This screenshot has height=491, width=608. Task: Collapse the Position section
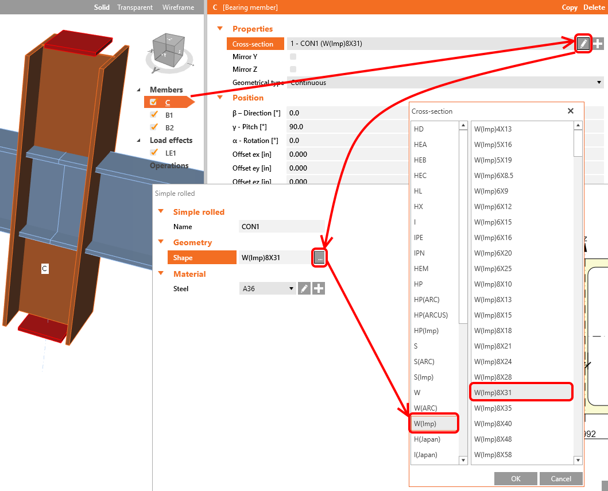click(x=220, y=98)
